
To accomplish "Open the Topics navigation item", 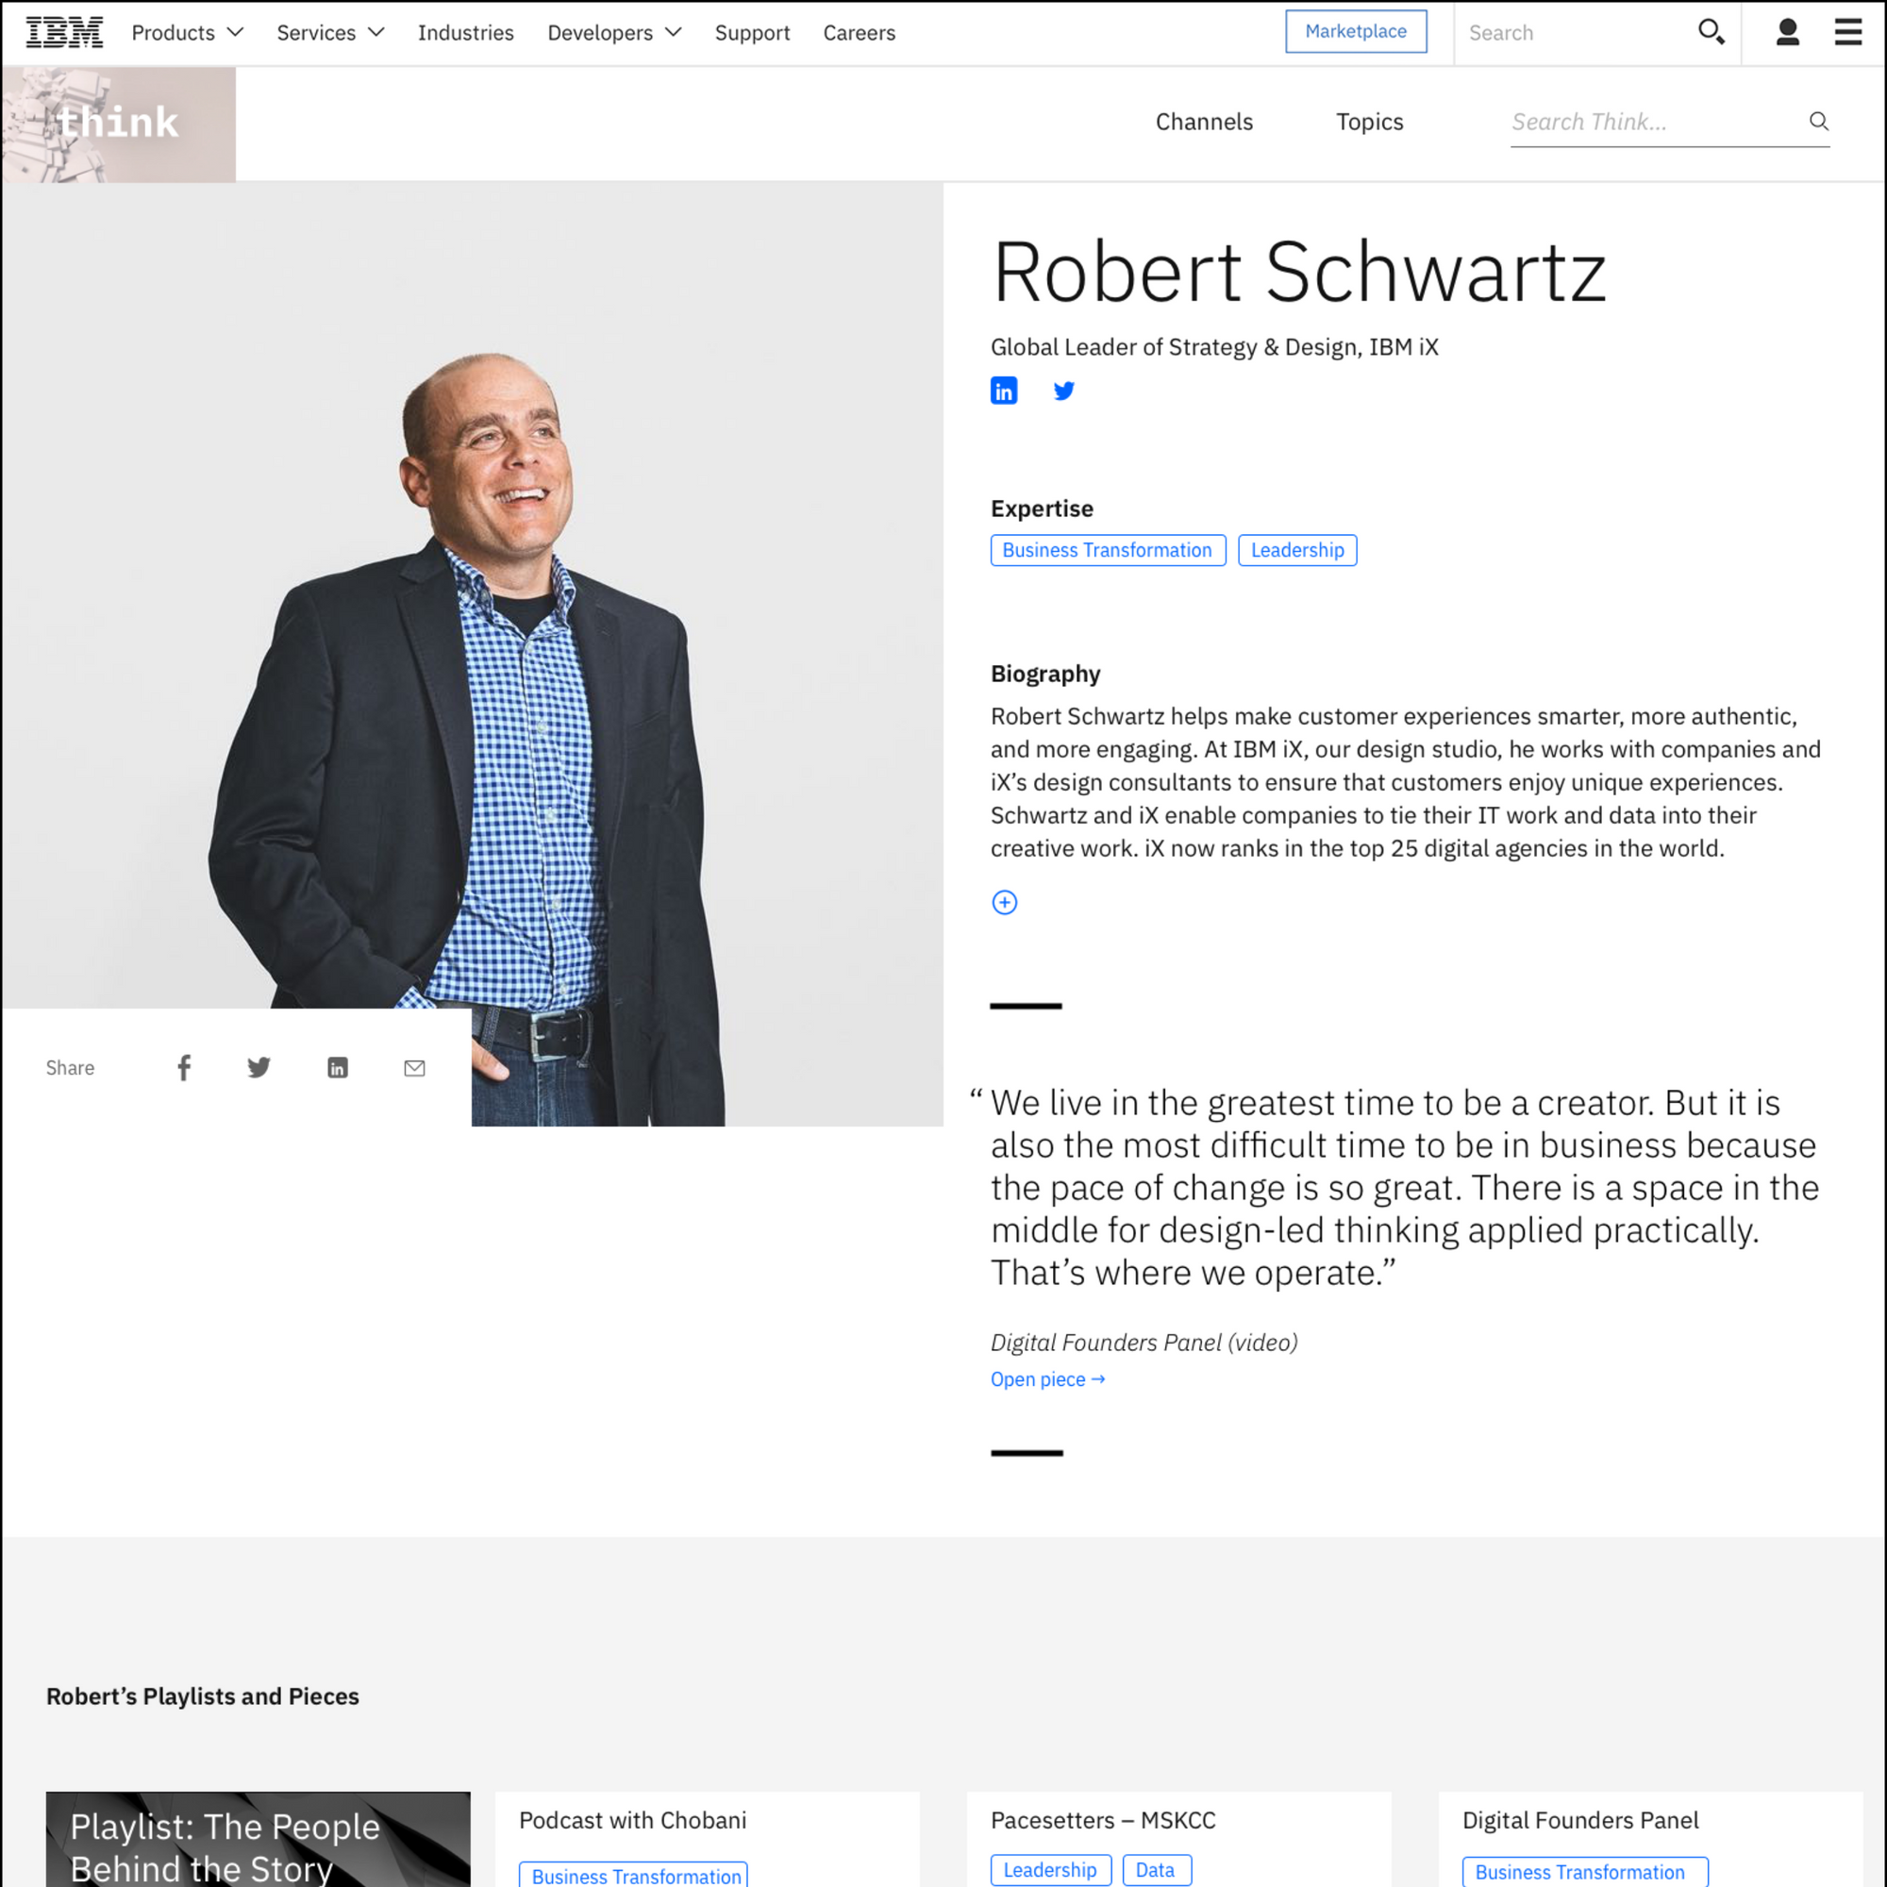I will point(1369,122).
